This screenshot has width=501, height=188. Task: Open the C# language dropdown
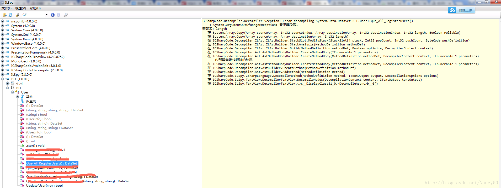pyautogui.click(x=35, y=15)
